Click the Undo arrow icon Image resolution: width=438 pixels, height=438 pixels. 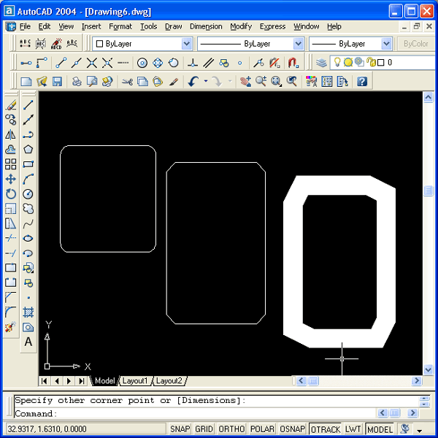[x=193, y=82]
